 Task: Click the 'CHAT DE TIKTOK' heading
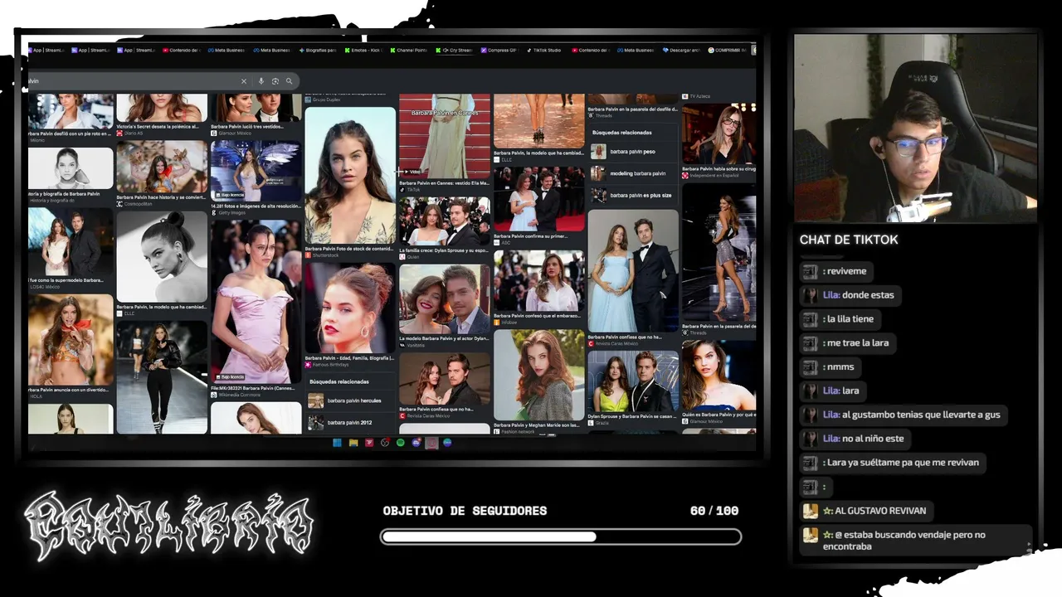[x=849, y=240]
